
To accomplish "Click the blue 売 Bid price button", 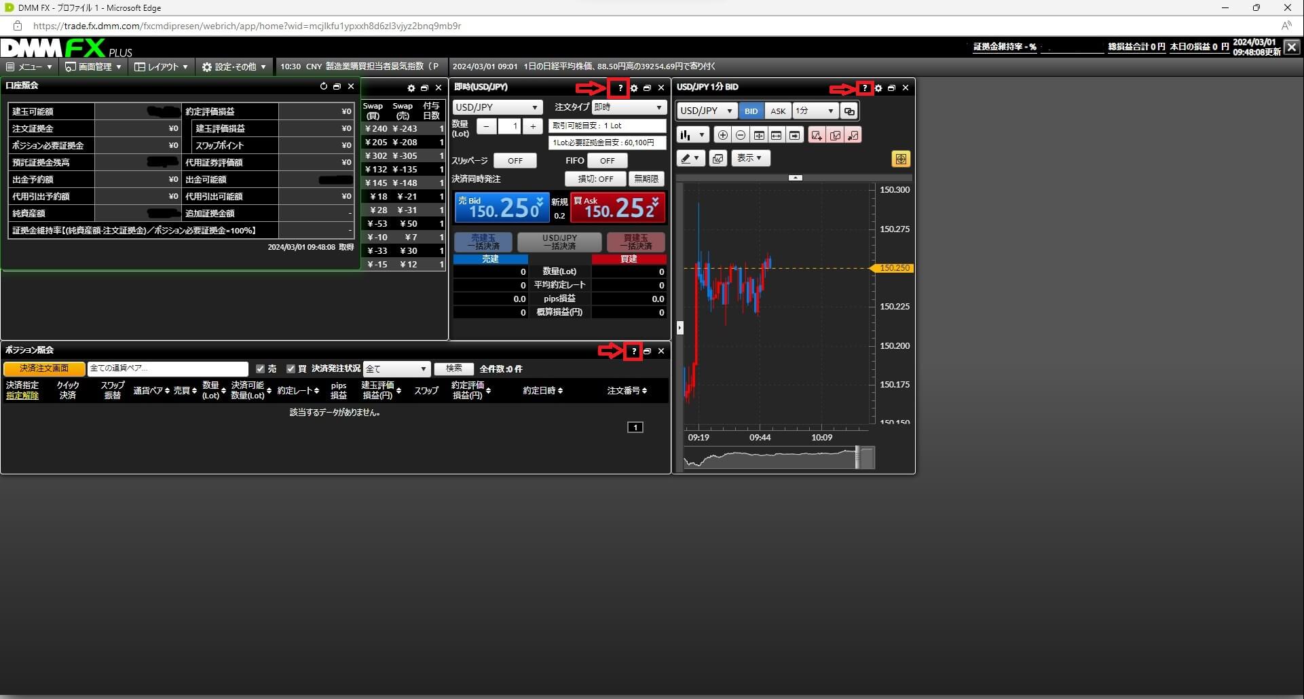I will 501,208.
